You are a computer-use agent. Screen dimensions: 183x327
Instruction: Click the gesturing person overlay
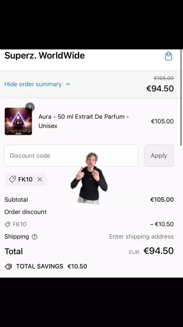[x=89, y=178]
